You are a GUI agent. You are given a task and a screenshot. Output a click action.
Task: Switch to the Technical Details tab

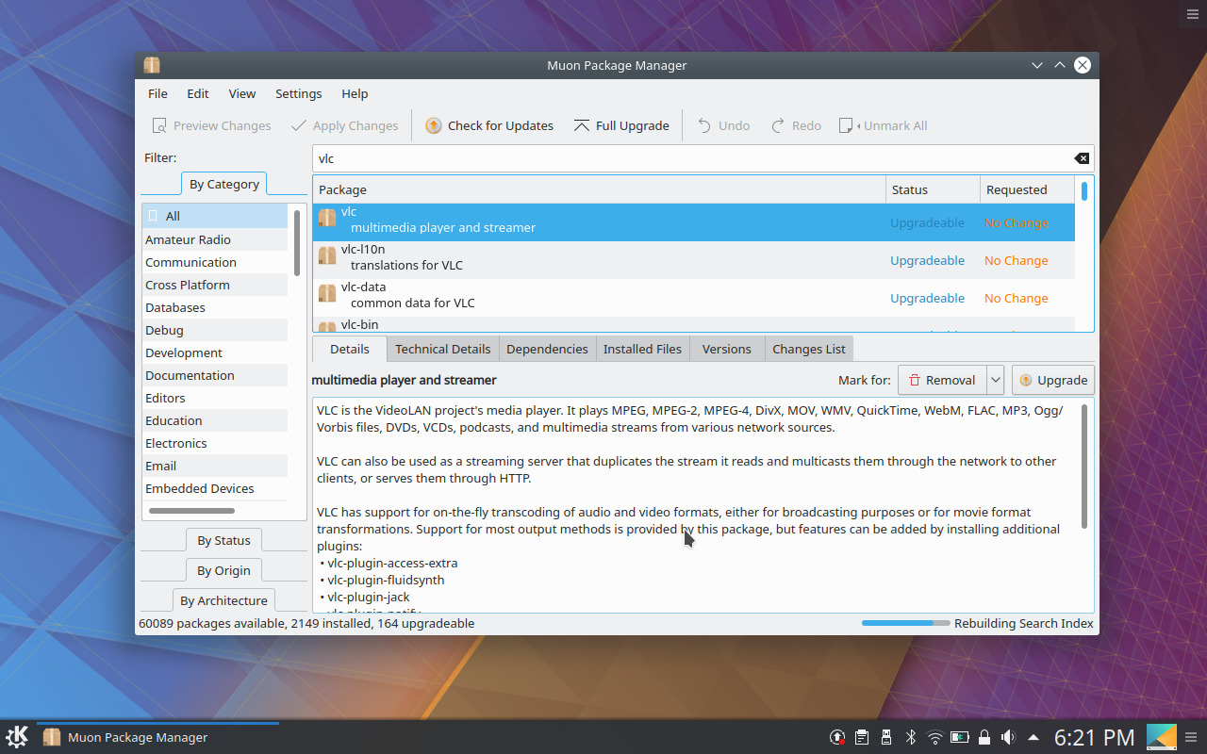[x=443, y=349]
